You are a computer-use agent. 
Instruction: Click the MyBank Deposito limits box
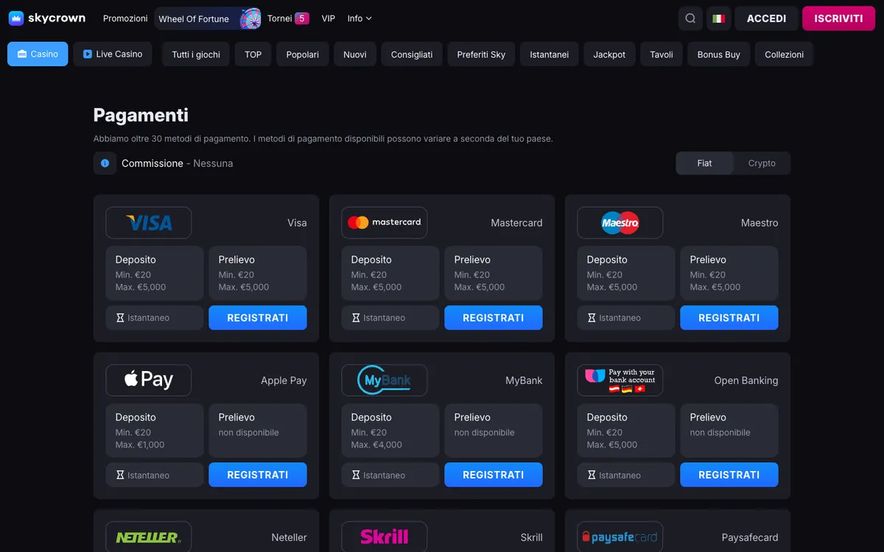[390, 431]
